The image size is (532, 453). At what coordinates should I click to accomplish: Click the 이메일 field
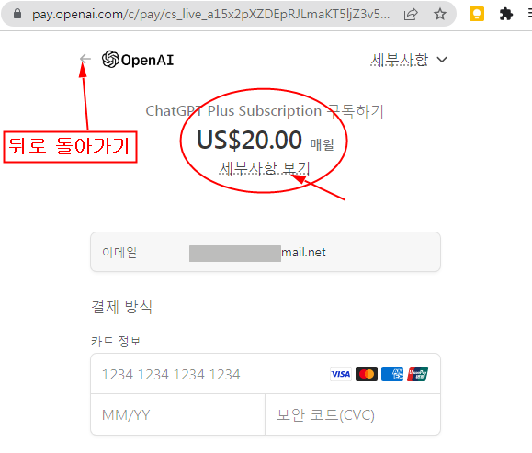(x=266, y=252)
